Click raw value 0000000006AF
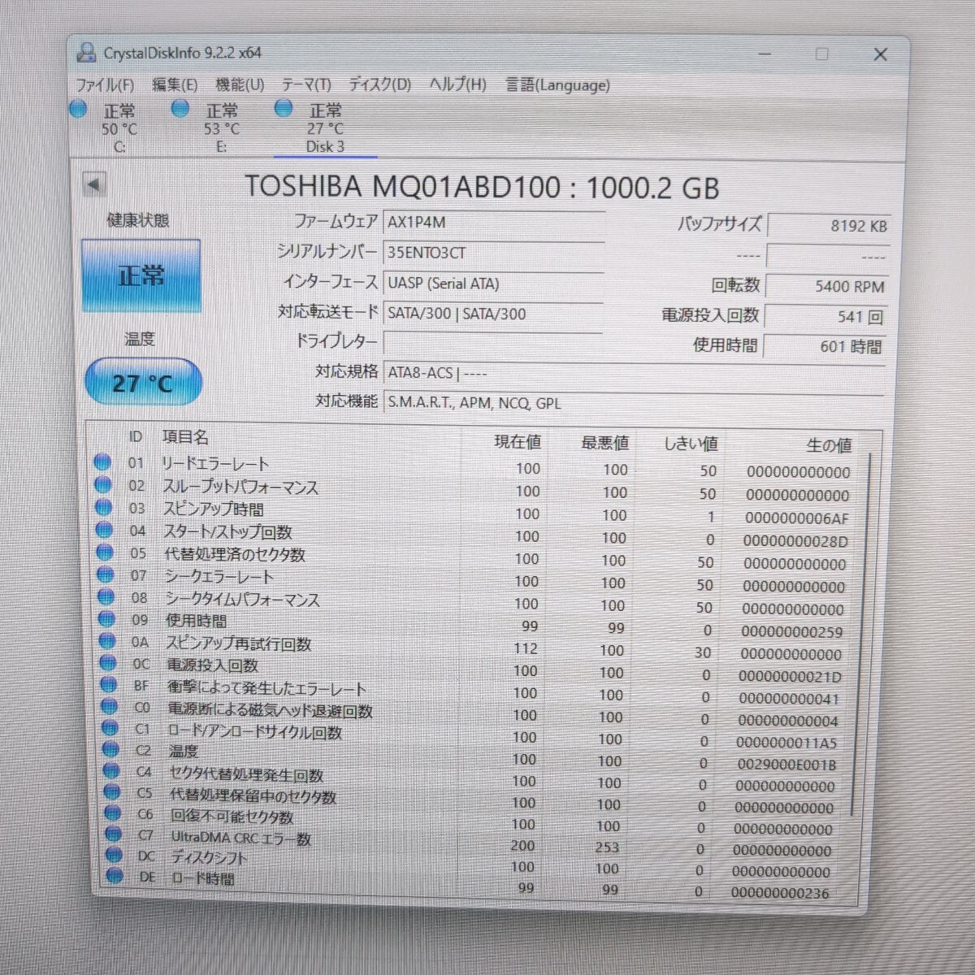Viewport: 975px width, 975px height. 796,518
